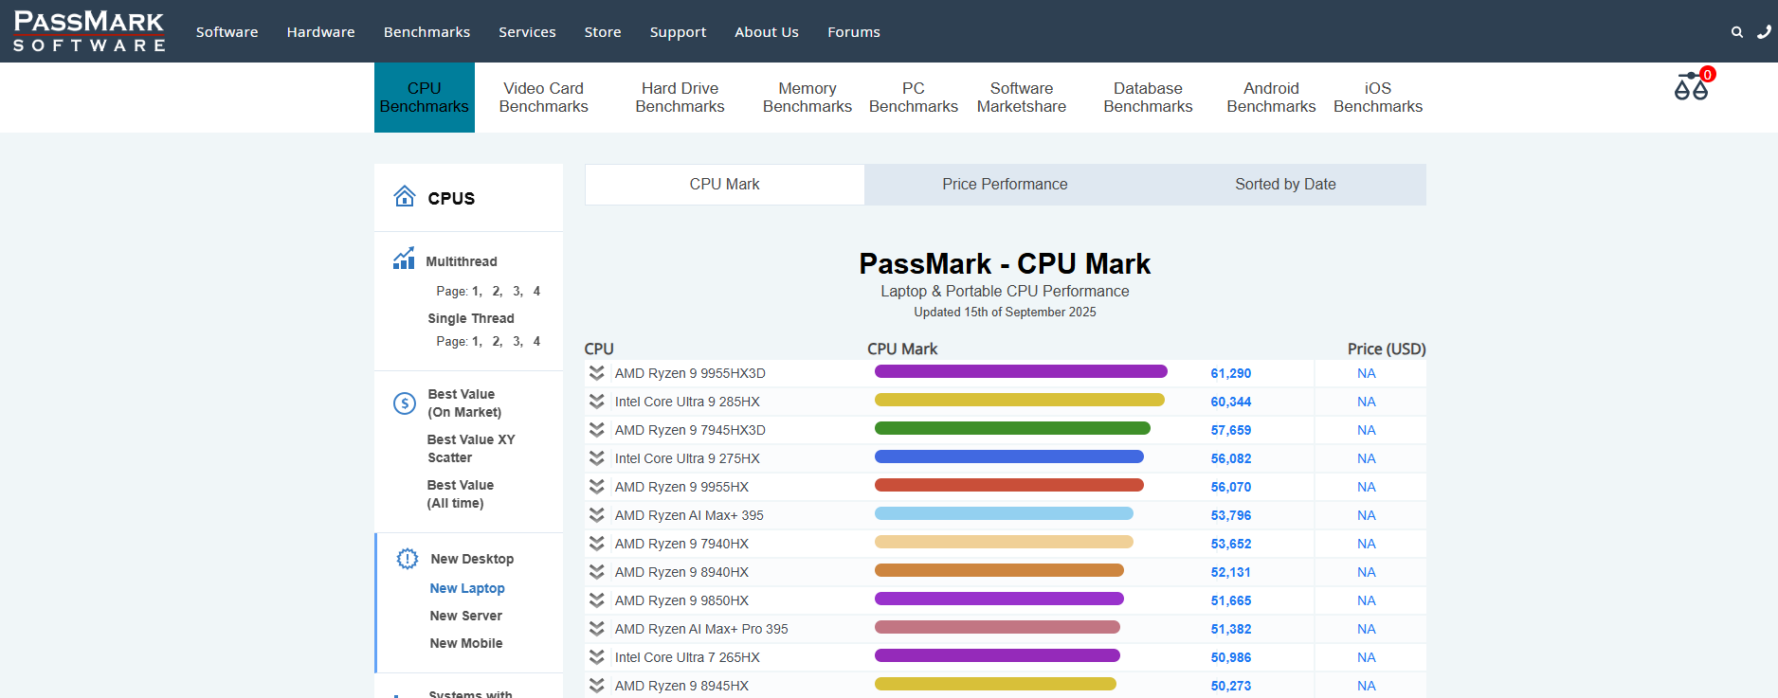The width and height of the screenshot is (1778, 698).
Task: Expand AMD Ryzen 9 8940HX row chevron
Action: click(x=596, y=572)
